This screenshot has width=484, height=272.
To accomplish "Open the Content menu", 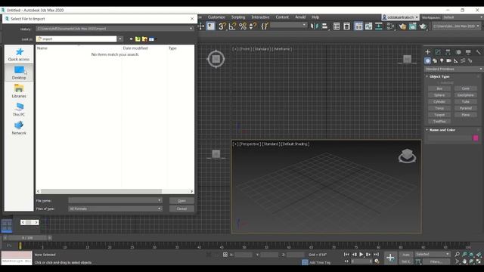I will click(282, 17).
